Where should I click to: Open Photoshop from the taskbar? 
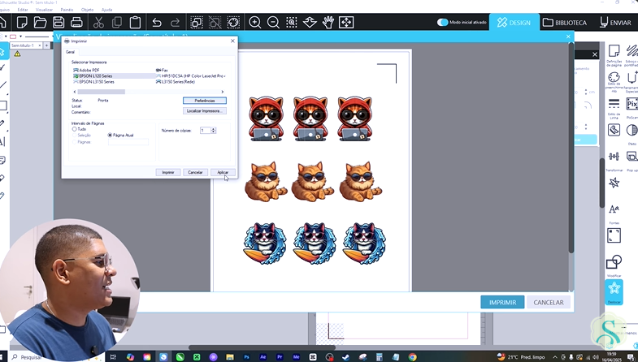tap(246, 357)
